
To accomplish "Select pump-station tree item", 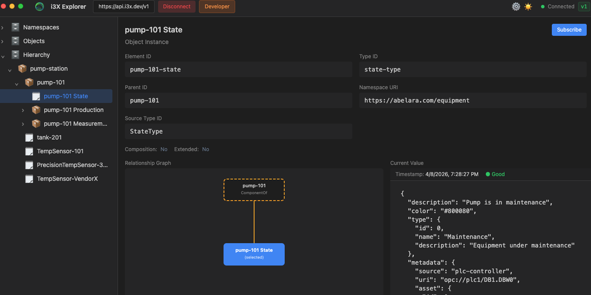I will pyautogui.click(x=49, y=69).
